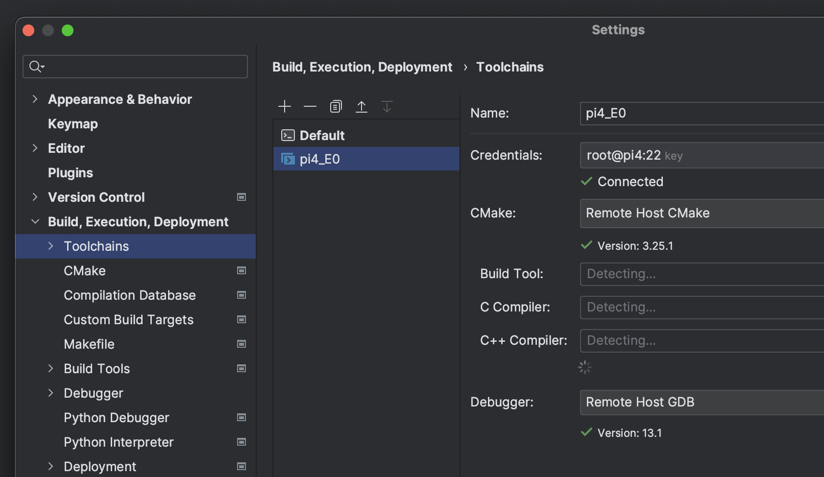
Task: Click the Default toolchain terminal icon
Action: (288, 135)
